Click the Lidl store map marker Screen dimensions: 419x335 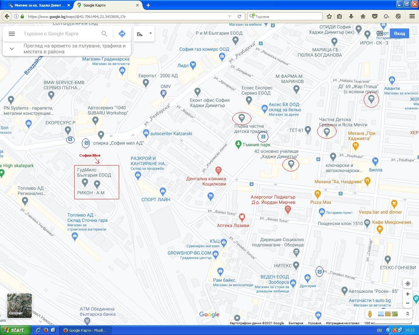coord(193,65)
